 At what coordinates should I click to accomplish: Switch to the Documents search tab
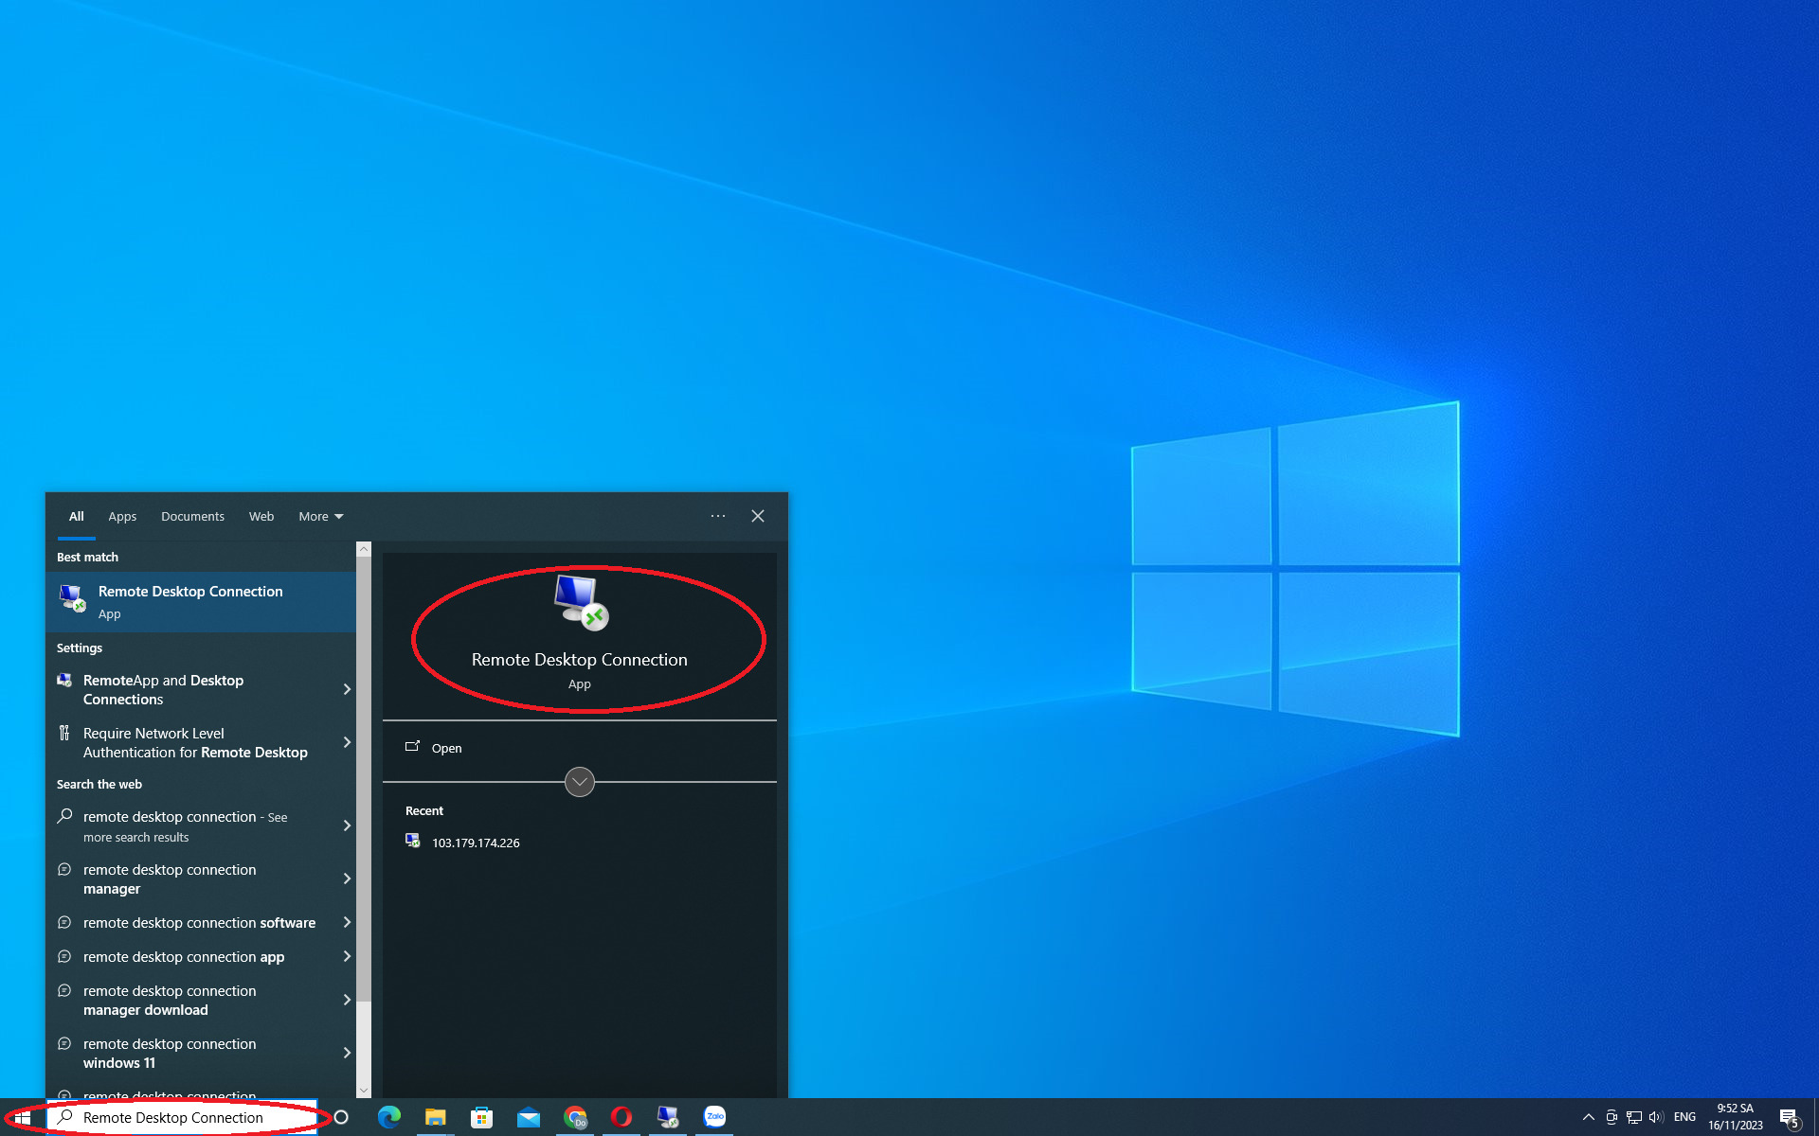192,516
